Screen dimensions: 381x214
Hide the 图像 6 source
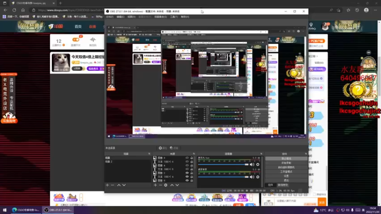coord(187,181)
